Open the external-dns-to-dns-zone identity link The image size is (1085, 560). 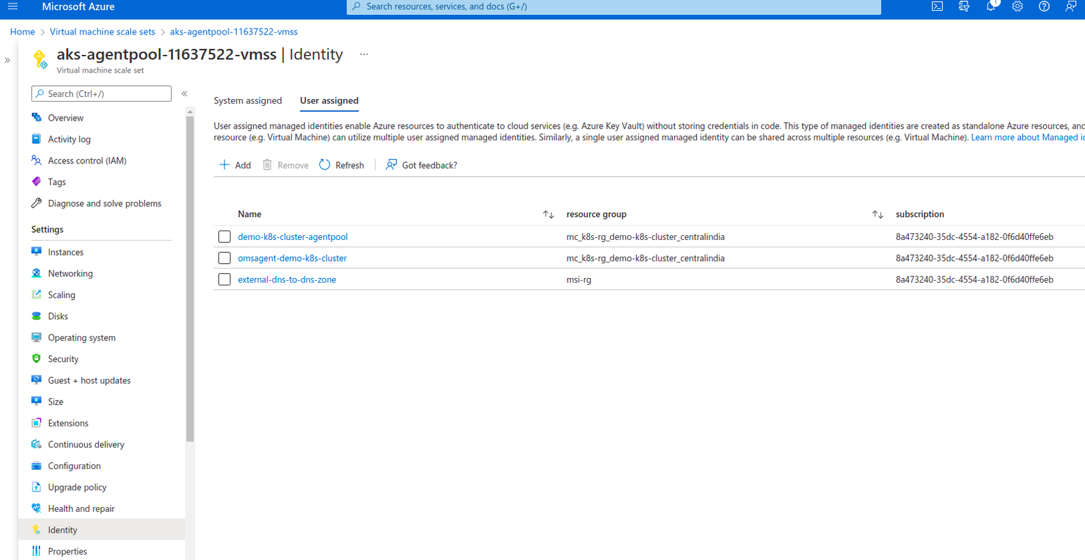(x=287, y=279)
